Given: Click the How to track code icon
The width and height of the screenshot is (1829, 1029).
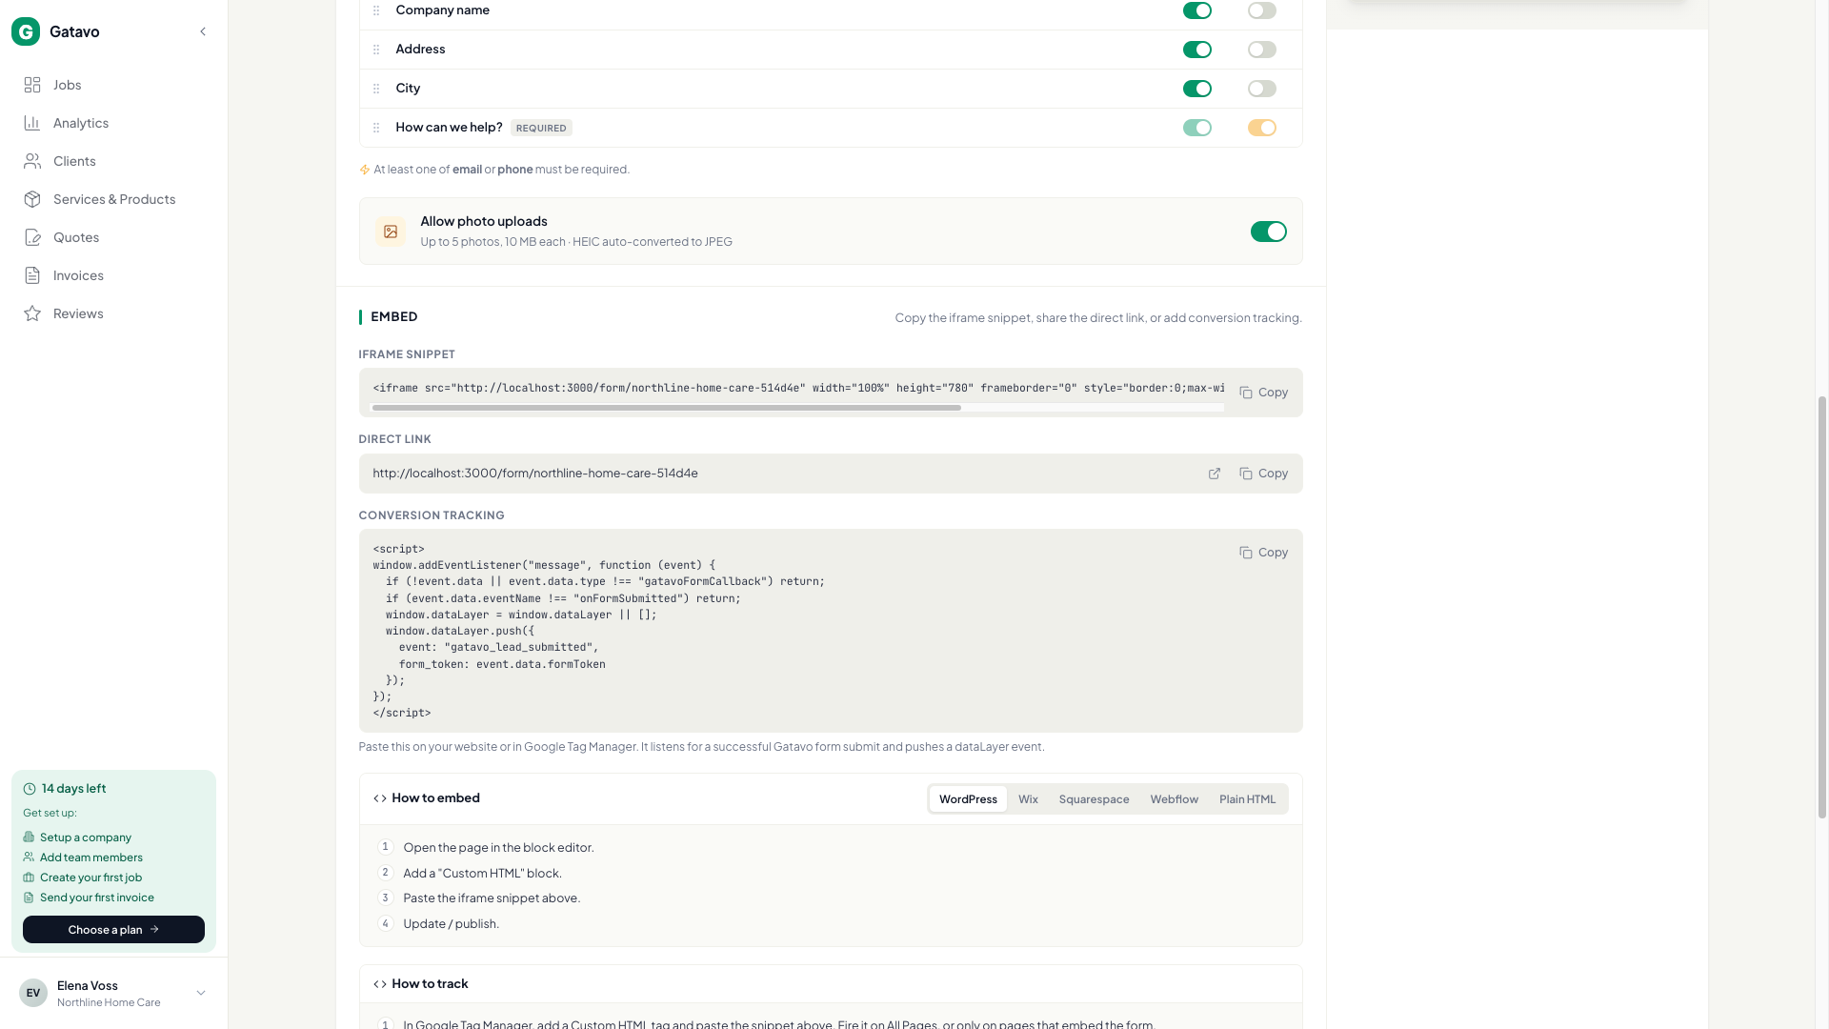Looking at the screenshot, I should (380, 984).
